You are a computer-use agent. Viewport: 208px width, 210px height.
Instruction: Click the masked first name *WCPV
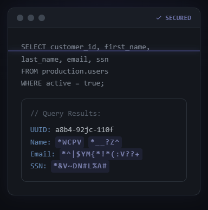tap(69, 142)
